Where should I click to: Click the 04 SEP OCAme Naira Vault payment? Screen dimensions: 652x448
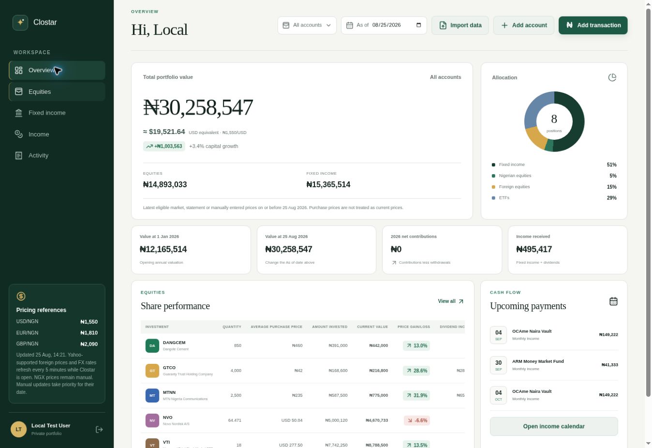554,335
